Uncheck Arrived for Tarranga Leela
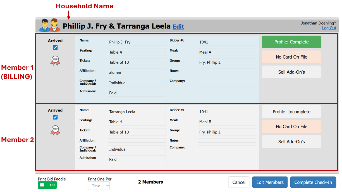 [55, 117]
